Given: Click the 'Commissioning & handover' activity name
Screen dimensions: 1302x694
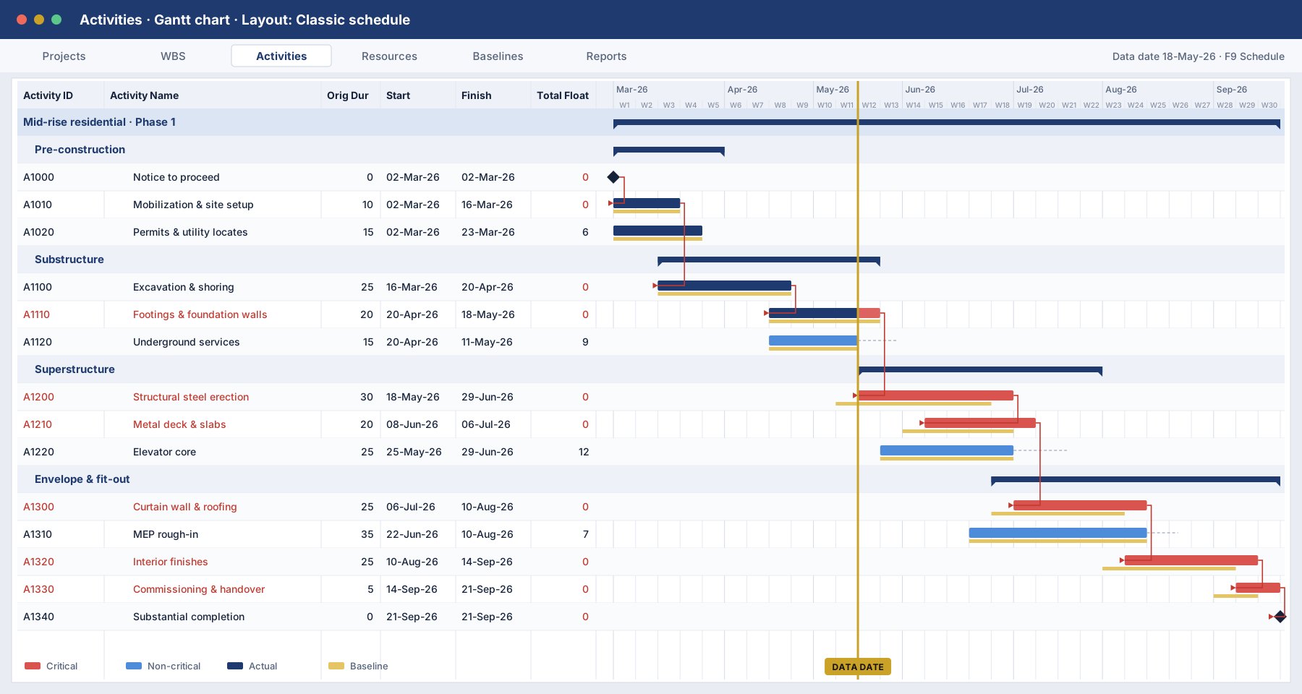Looking at the screenshot, I should coord(199,589).
